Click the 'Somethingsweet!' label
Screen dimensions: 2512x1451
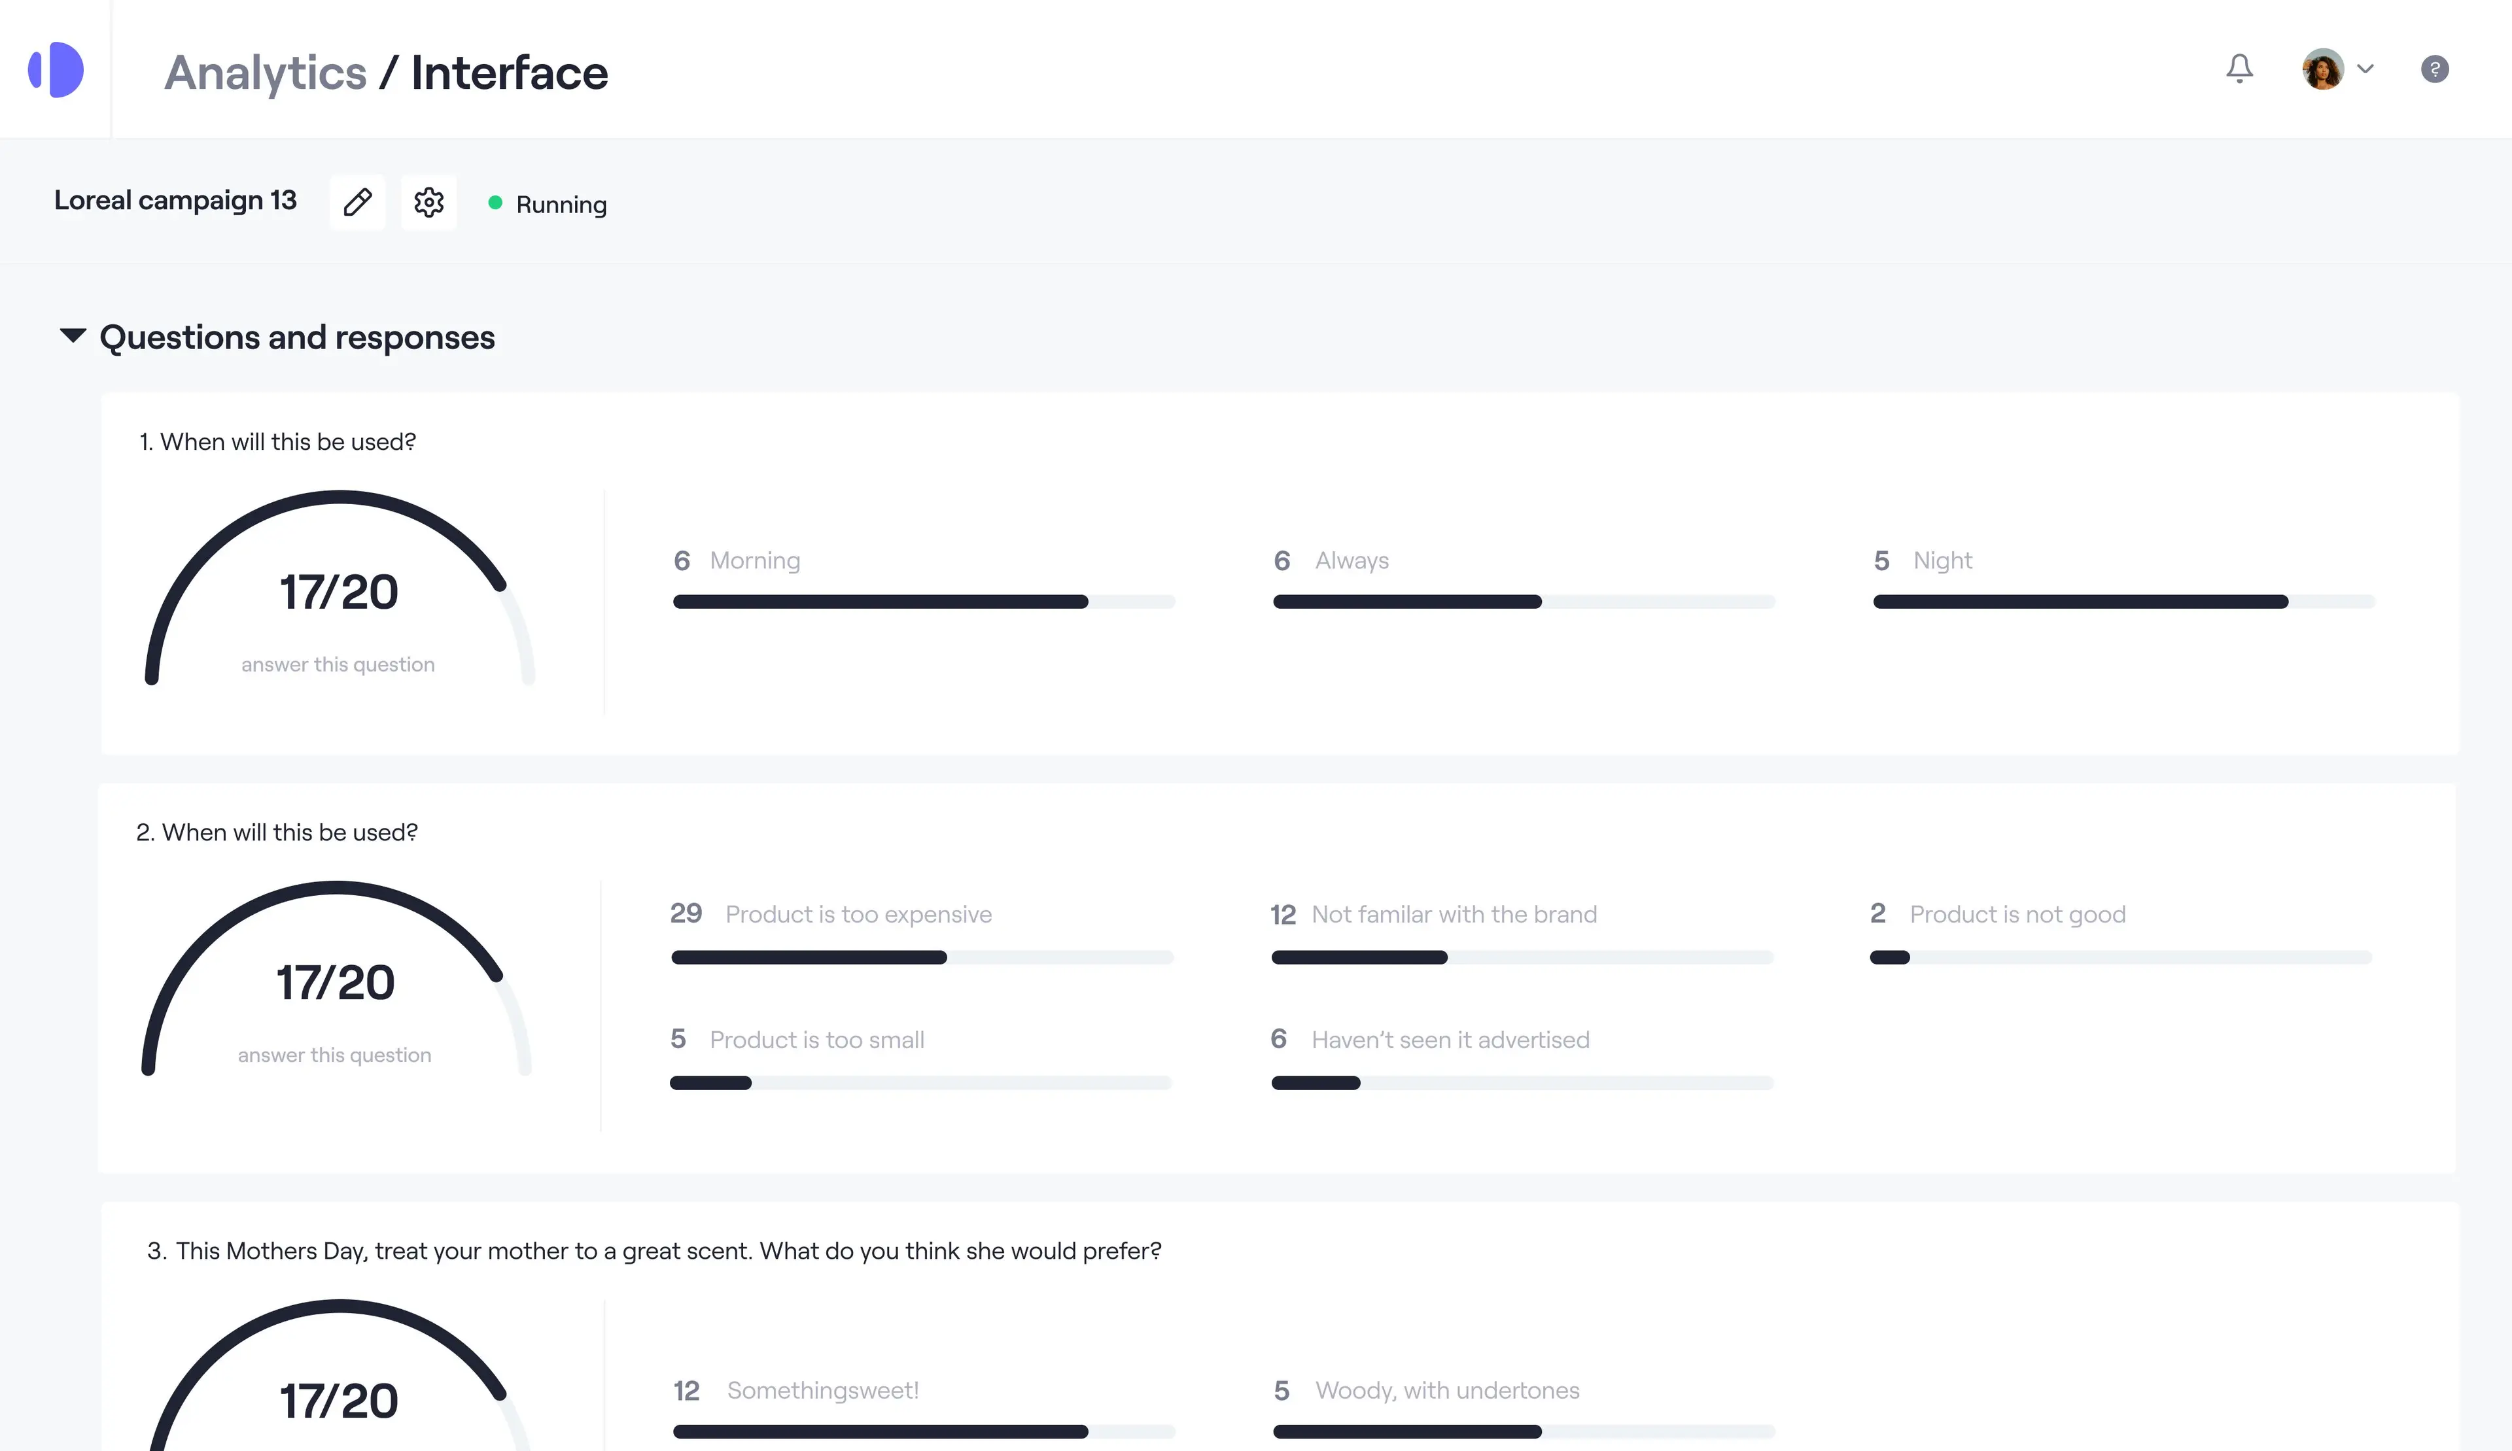point(822,1391)
